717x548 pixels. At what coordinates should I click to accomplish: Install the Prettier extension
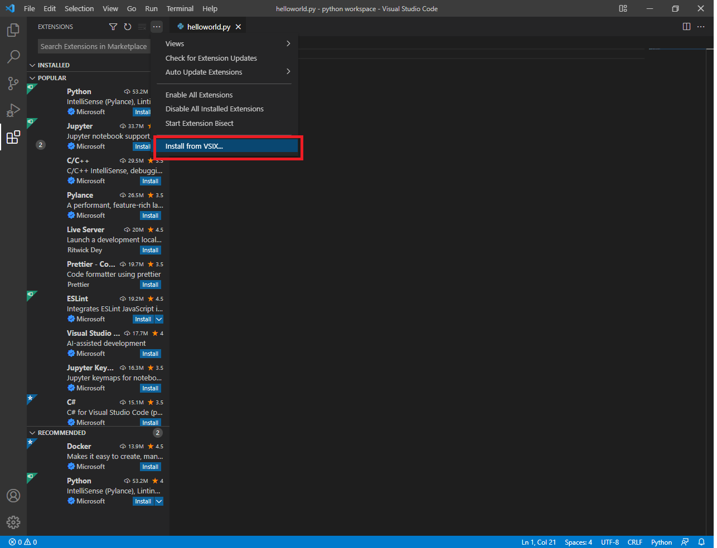tap(150, 285)
